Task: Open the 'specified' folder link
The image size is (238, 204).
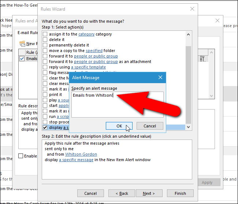Action: [x=94, y=51]
